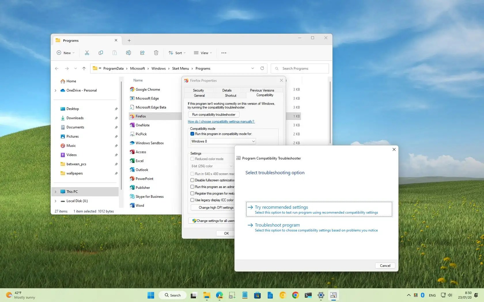Image resolution: width=484 pixels, height=302 pixels.
Task: Open Google Chrome from the taskbar
Action: click(295, 295)
